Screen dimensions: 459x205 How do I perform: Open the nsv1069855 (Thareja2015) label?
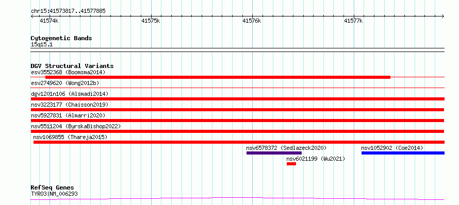[x=70, y=137]
